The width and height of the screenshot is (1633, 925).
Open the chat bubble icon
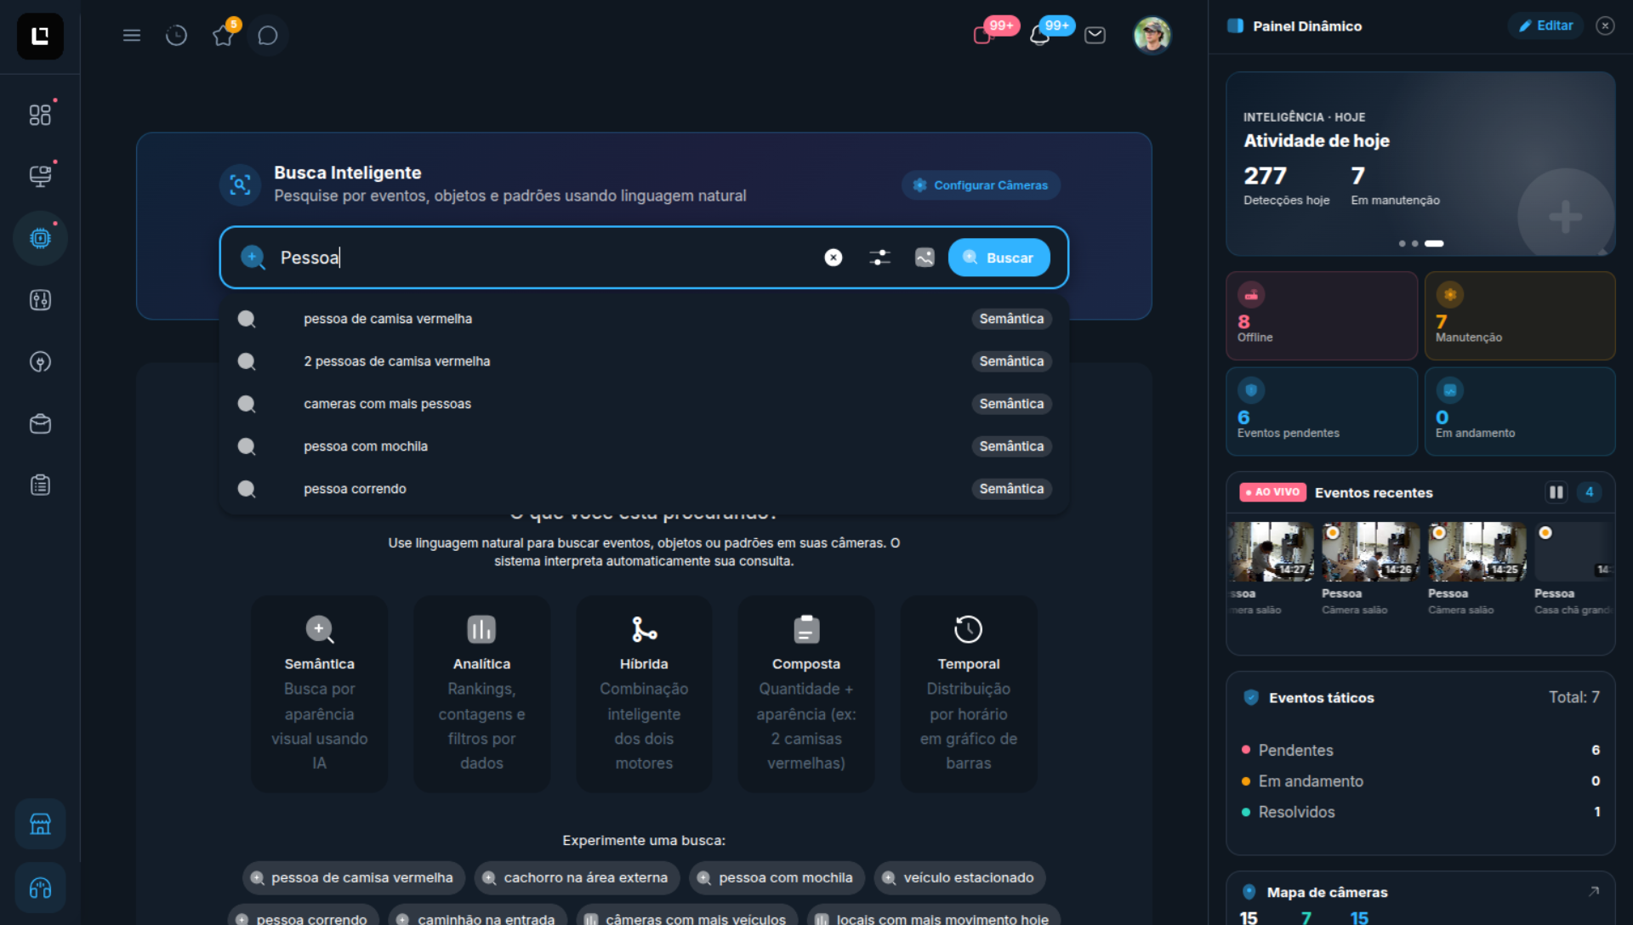(268, 36)
